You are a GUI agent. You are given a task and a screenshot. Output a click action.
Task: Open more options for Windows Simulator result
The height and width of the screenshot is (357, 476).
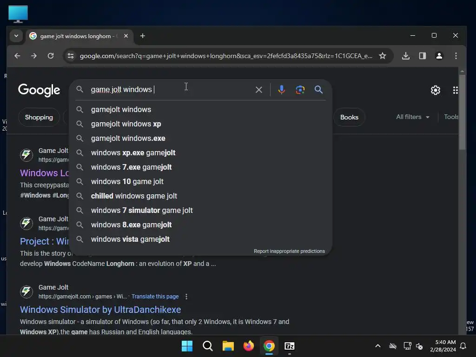tap(186, 297)
